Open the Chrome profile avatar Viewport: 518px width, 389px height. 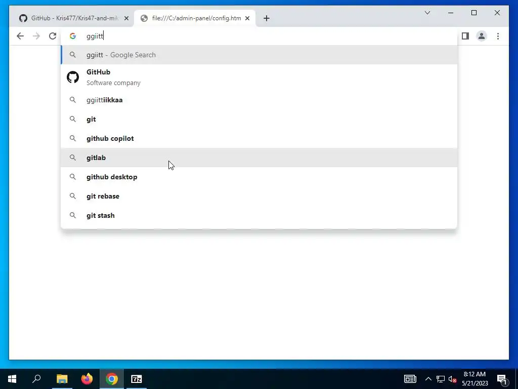click(482, 36)
